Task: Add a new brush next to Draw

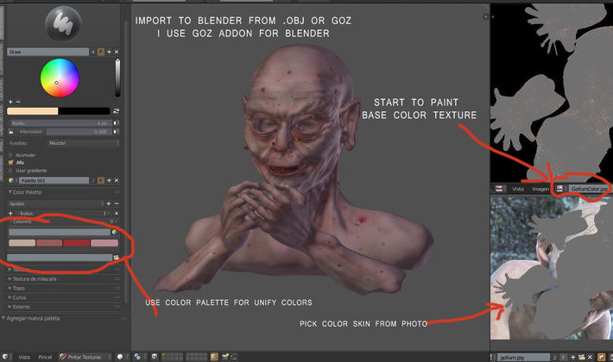Action: pos(109,52)
